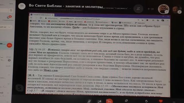Open the hamburger menu beside the call title
This screenshot has width=184, height=103.
click(x=22, y=6)
